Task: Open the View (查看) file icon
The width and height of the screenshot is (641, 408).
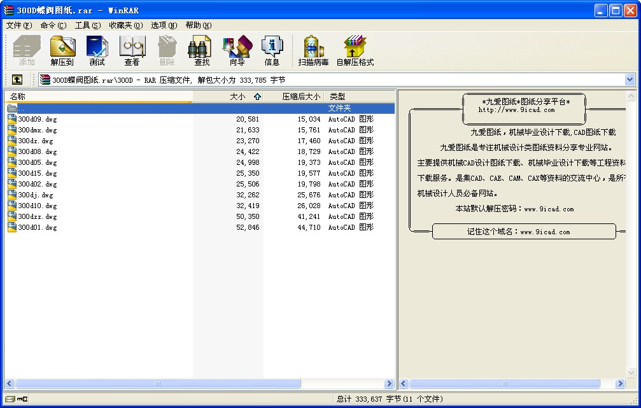Action: pos(132,50)
